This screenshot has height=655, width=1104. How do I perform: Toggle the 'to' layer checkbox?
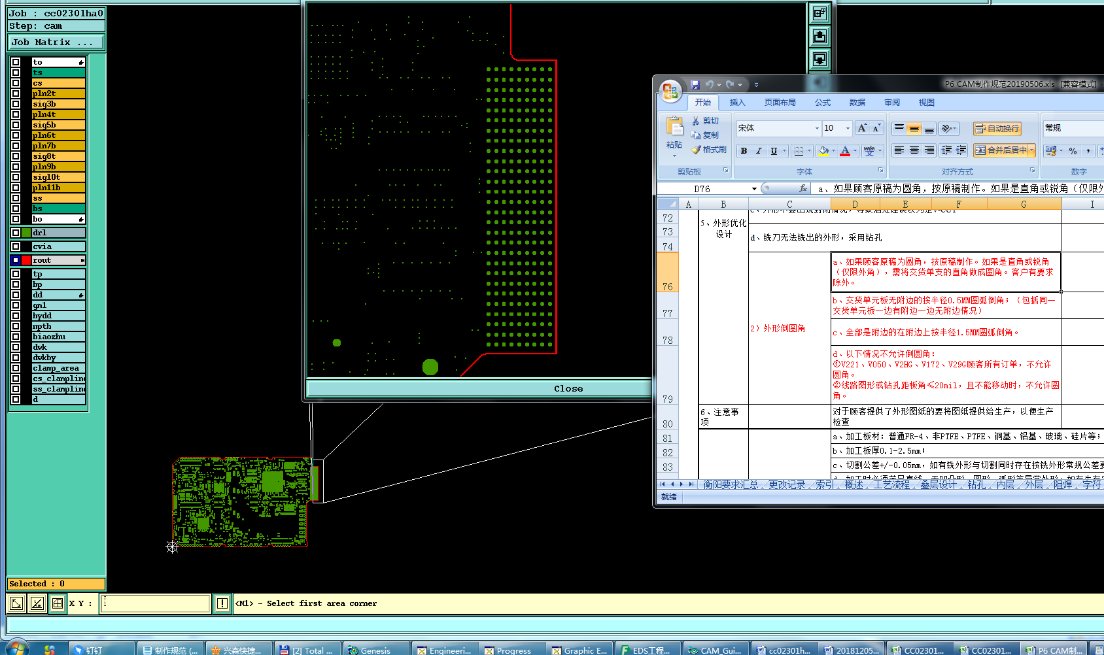tap(16, 62)
